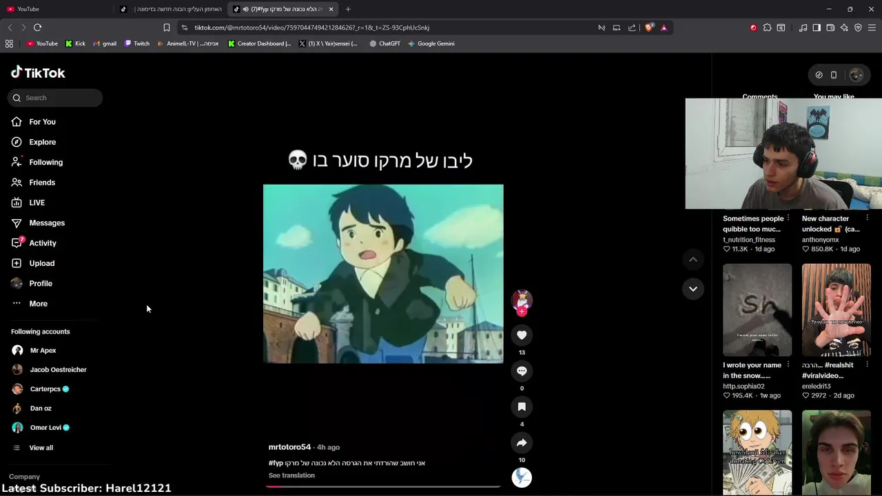Click the phone app icon in header
The height and width of the screenshot is (496, 882).
pyautogui.click(x=834, y=75)
